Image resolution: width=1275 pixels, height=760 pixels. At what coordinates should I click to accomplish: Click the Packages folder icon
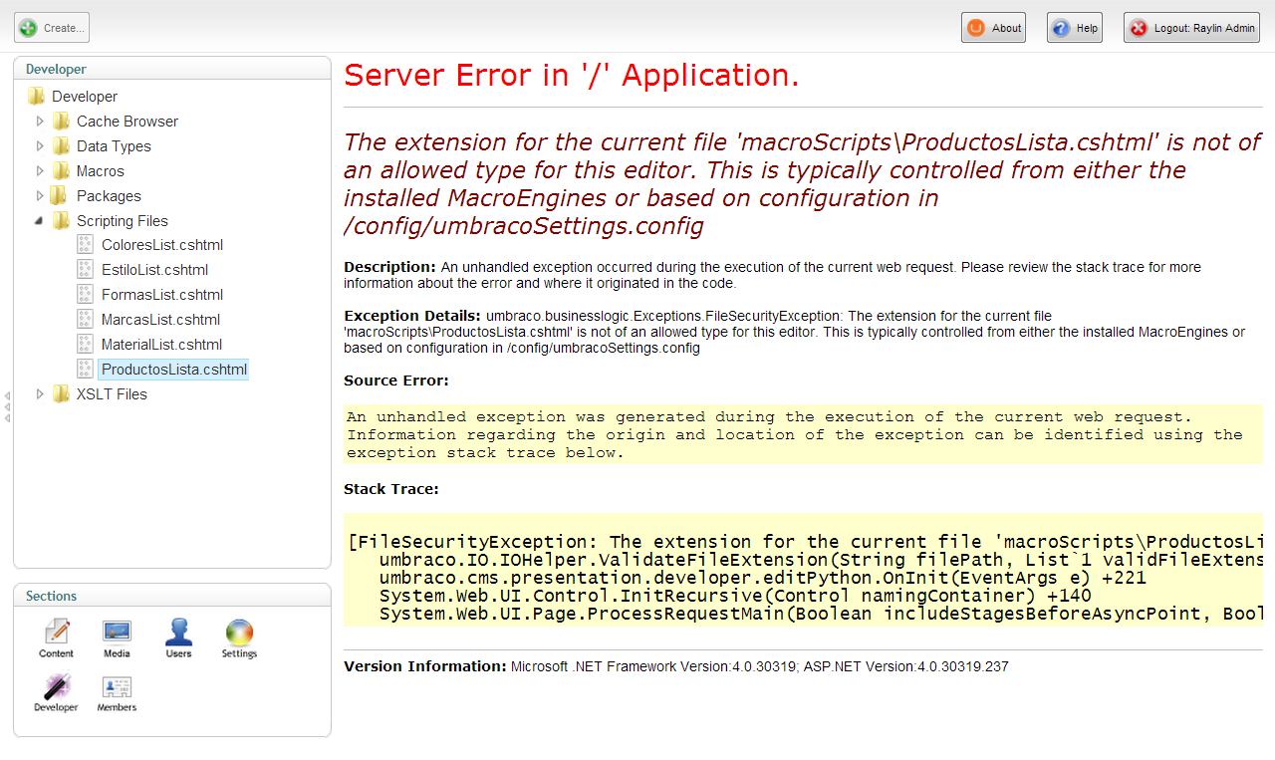(60, 195)
